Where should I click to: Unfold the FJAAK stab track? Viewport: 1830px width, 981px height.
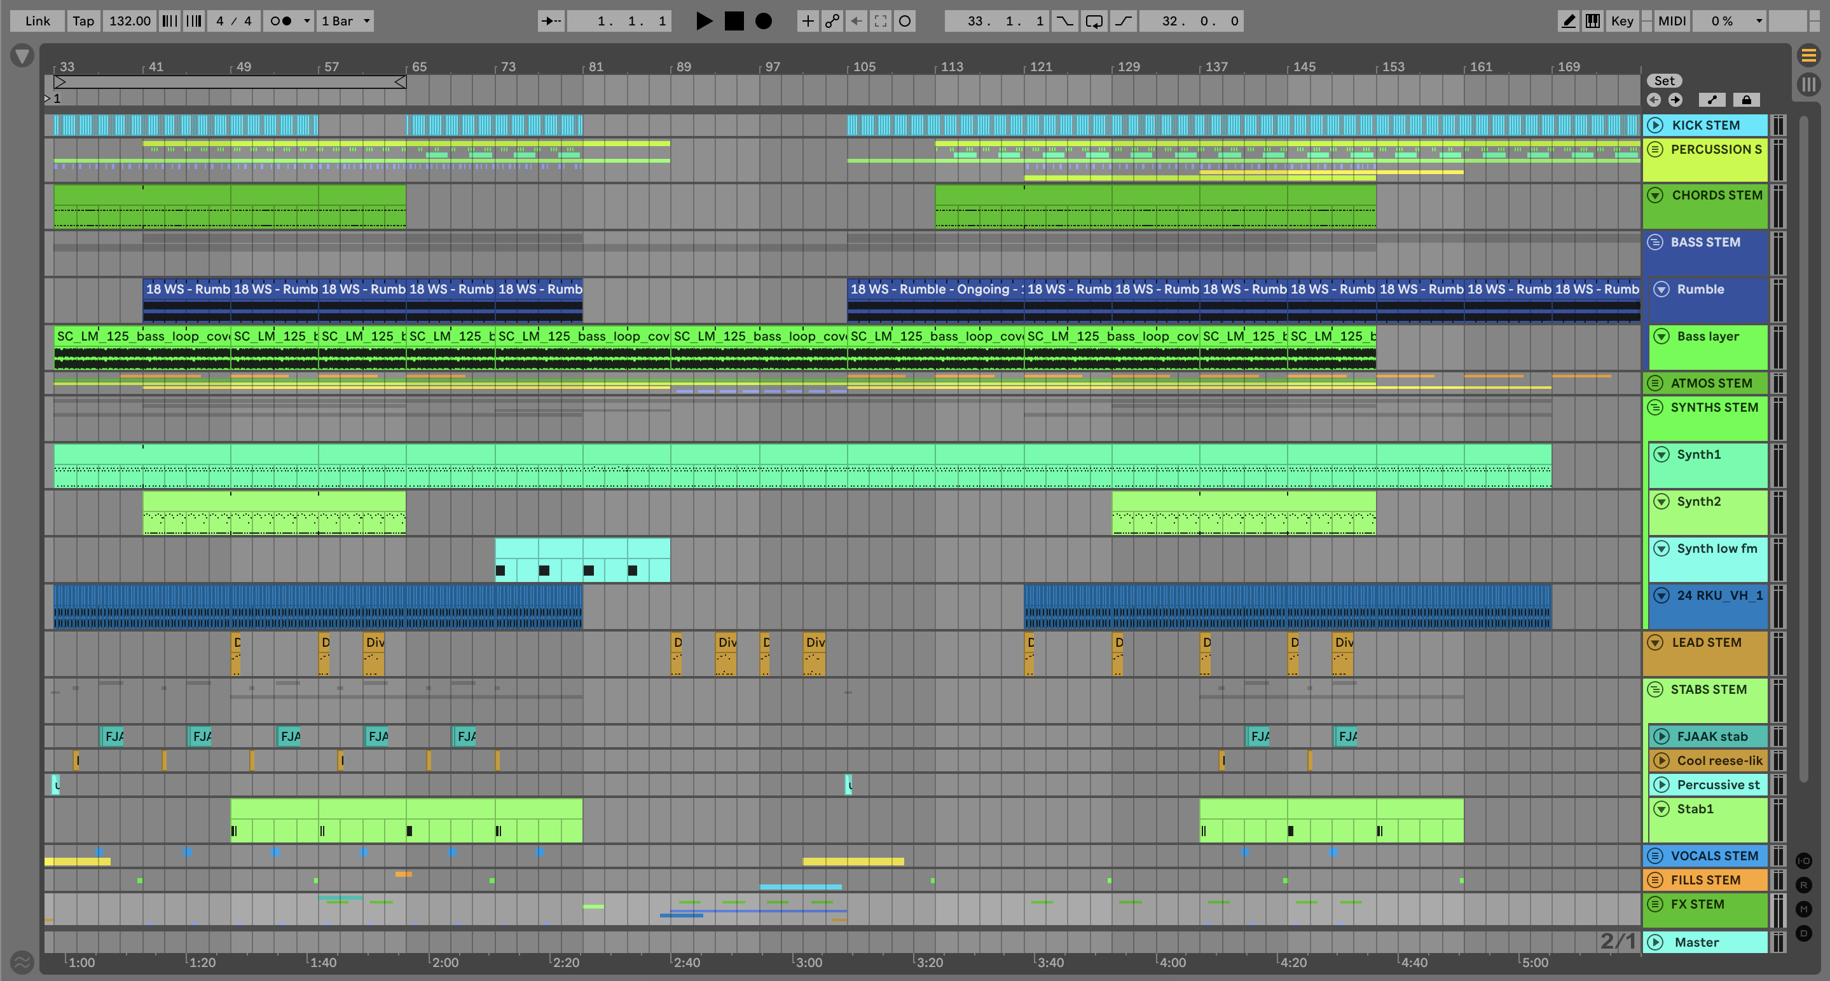tap(1661, 736)
